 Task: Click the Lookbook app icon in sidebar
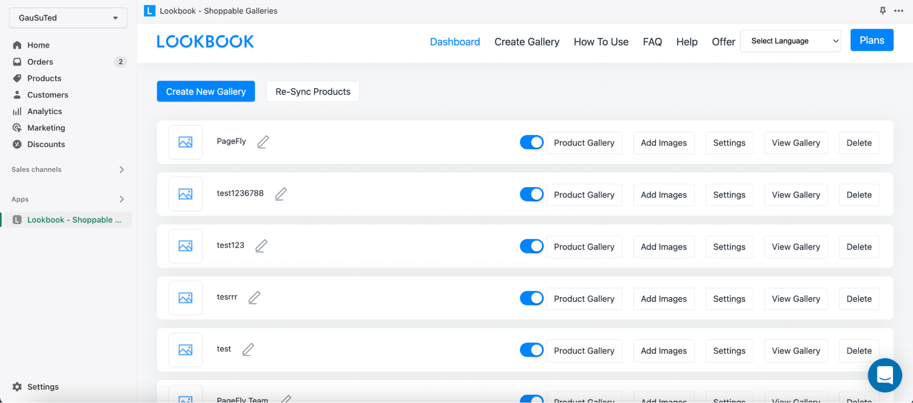[x=17, y=220]
